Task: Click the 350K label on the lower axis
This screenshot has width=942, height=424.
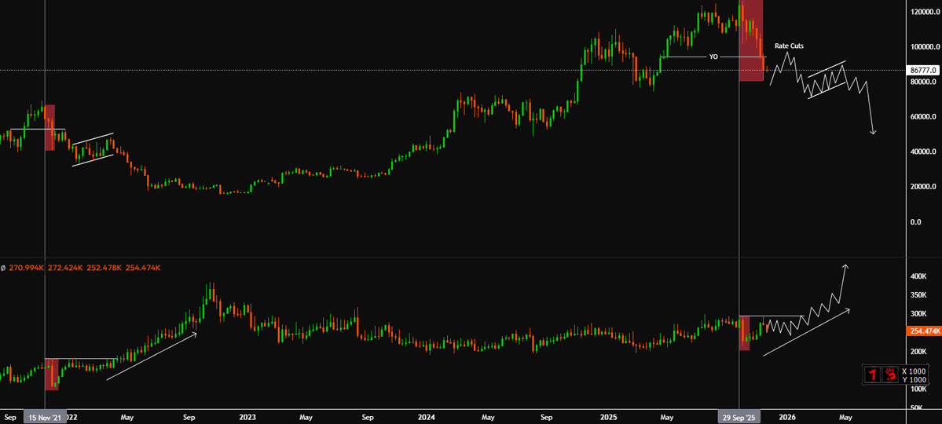Action: [918, 295]
